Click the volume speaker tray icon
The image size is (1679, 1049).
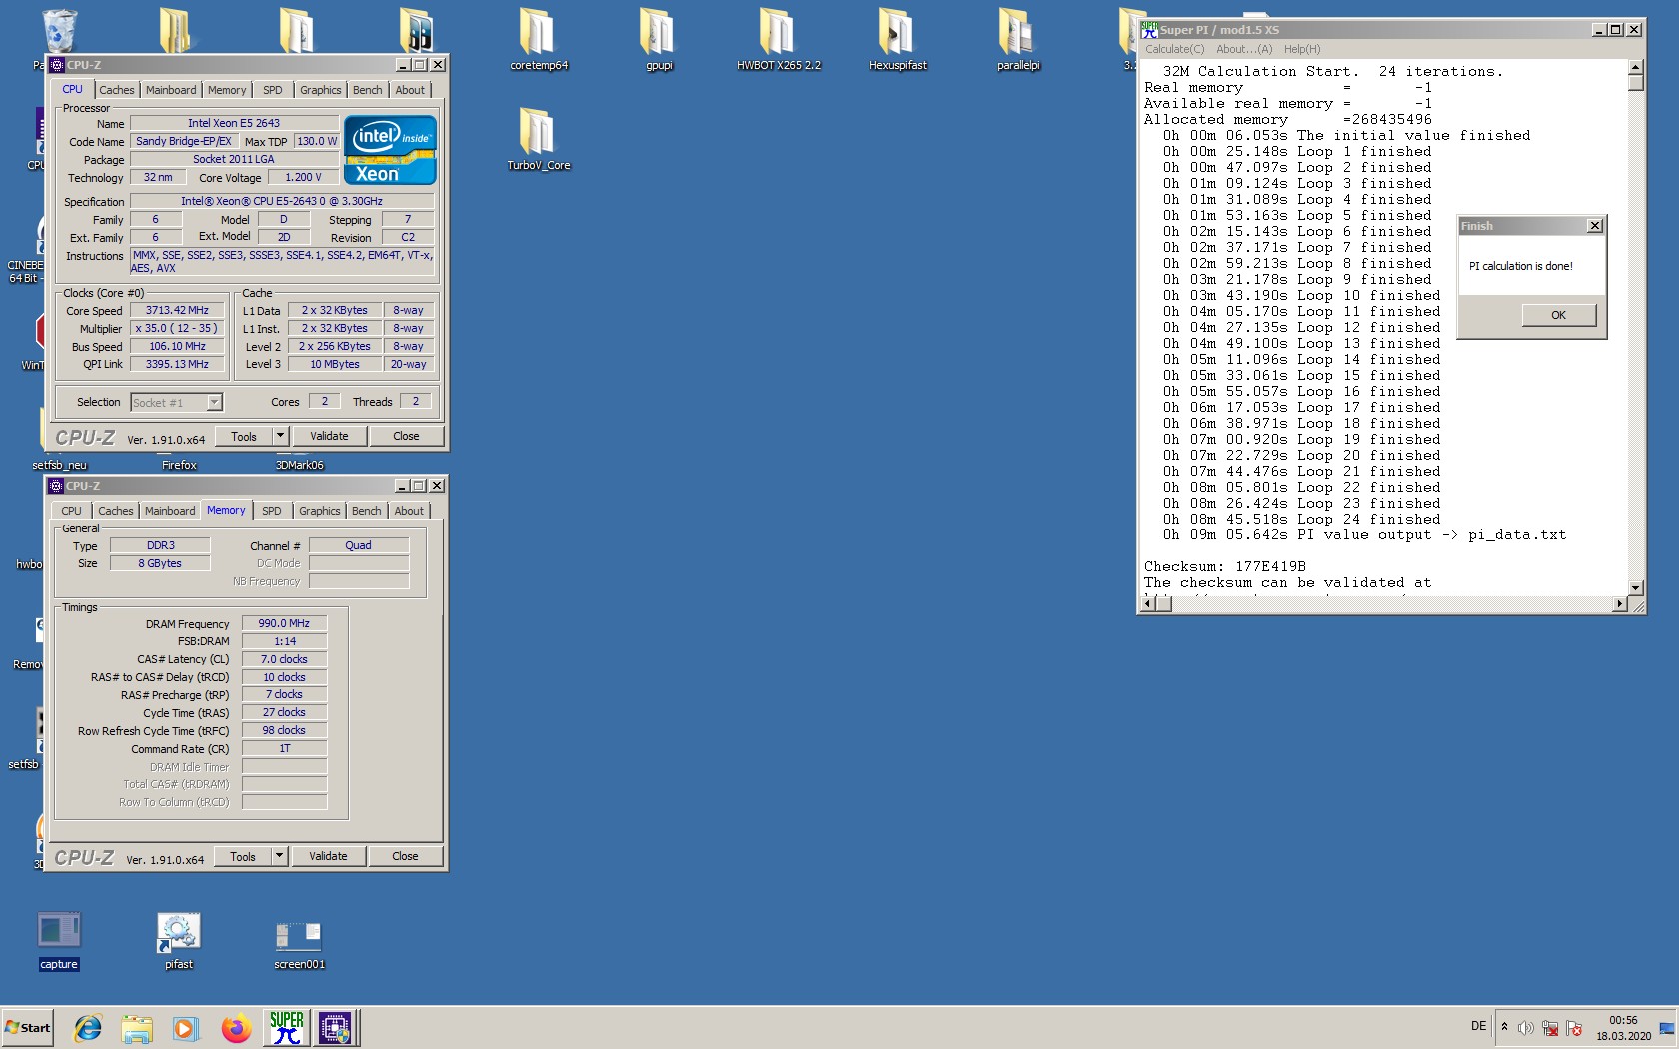tap(1525, 1028)
